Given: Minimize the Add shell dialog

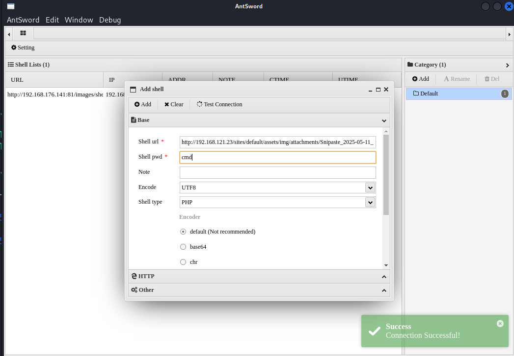Looking at the screenshot, I should pyautogui.click(x=371, y=90).
